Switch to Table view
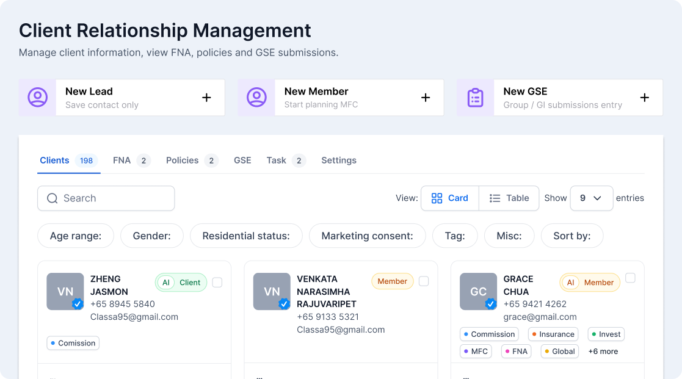Viewport: 682px width, 379px height. pos(509,198)
